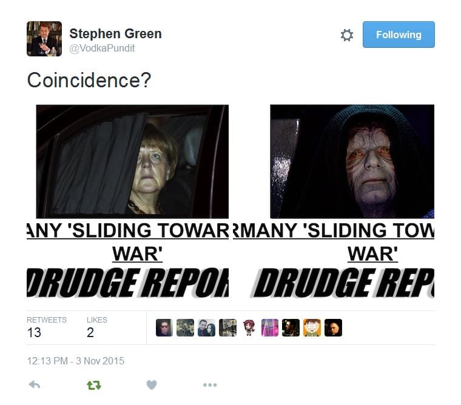461x405 pixels.
Task: Click the reply arrow icon
Action: pyautogui.click(x=35, y=384)
